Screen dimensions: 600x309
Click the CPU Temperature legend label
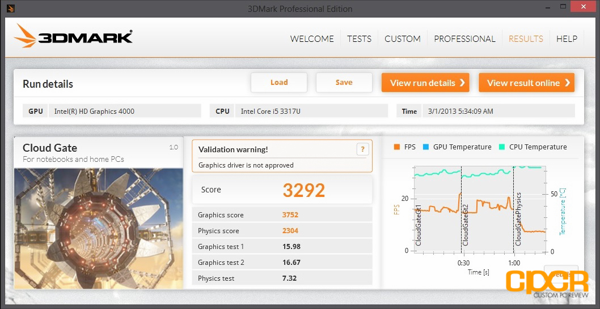[x=538, y=147]
